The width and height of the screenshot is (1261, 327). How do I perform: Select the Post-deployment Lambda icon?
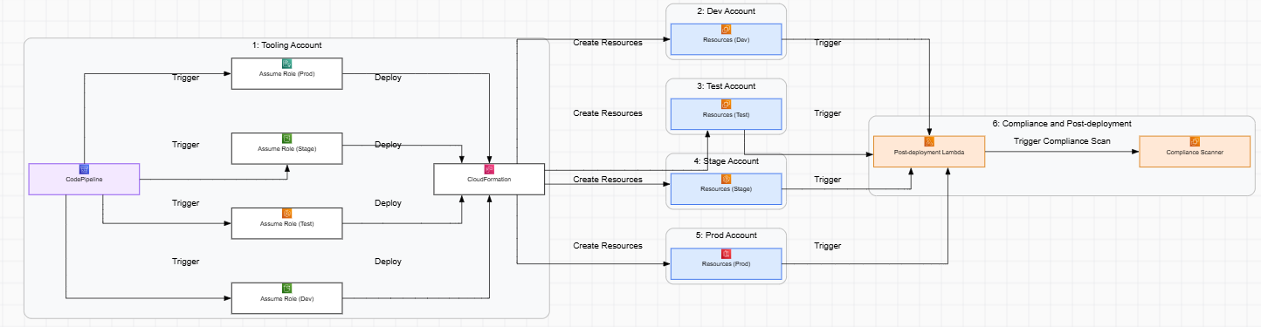(929, 141)
